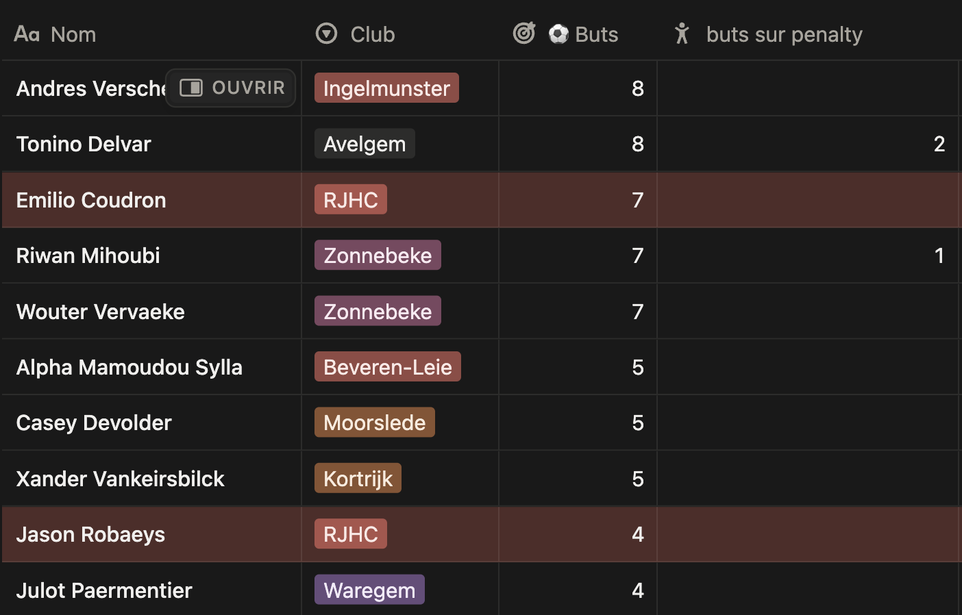Image resolution: width=962 pixels, height=615 pixels.
Task: Click the RJHC tag in Emilio Coudron row
Action: 351,200
